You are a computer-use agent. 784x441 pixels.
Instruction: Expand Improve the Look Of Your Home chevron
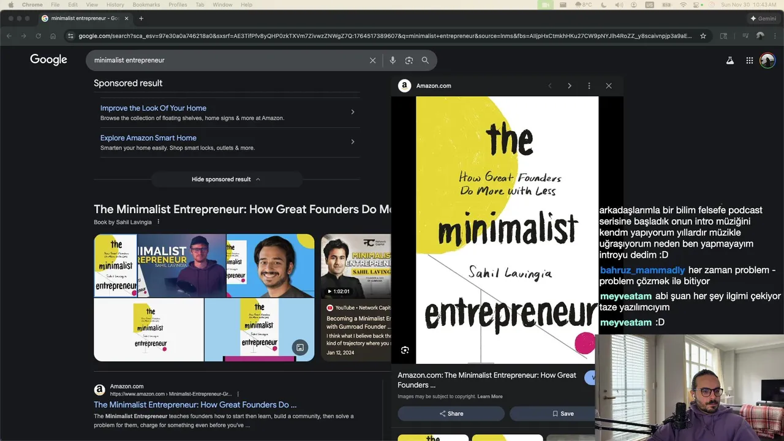coord(352,112)
